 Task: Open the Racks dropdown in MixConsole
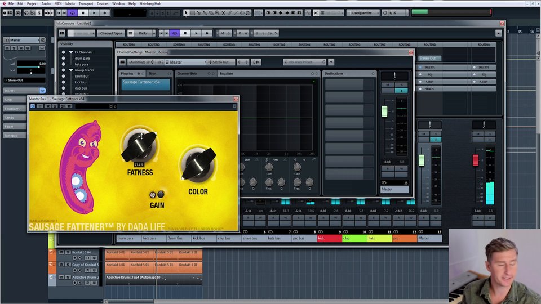coord(142,33)
